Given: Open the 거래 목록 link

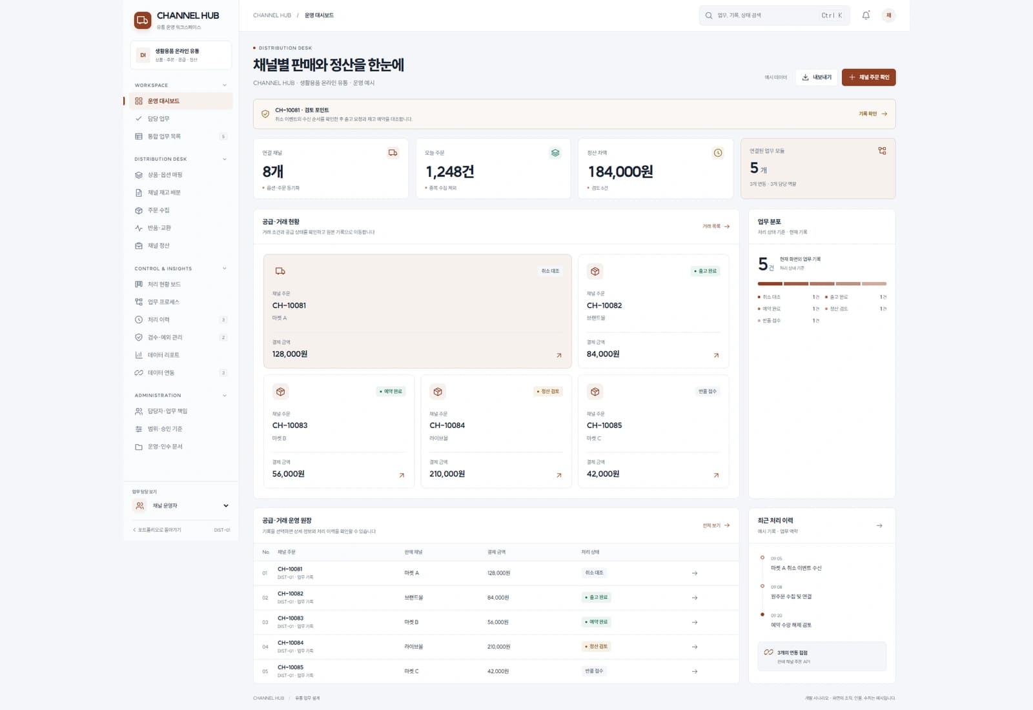Looking at the screenshot, I should pos(716,227).
